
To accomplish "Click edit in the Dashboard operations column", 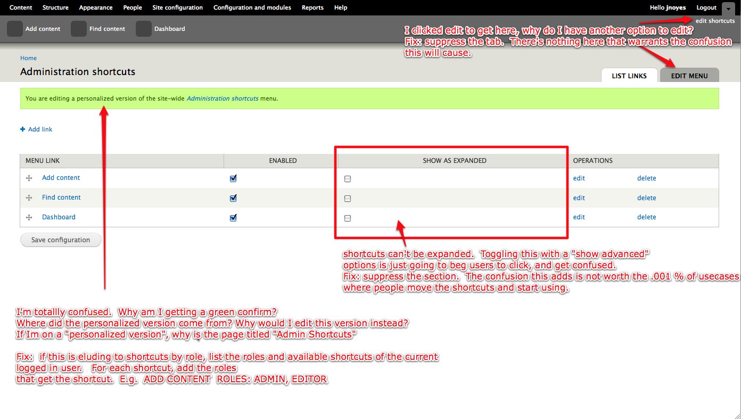I will click(x=579, y=217).
